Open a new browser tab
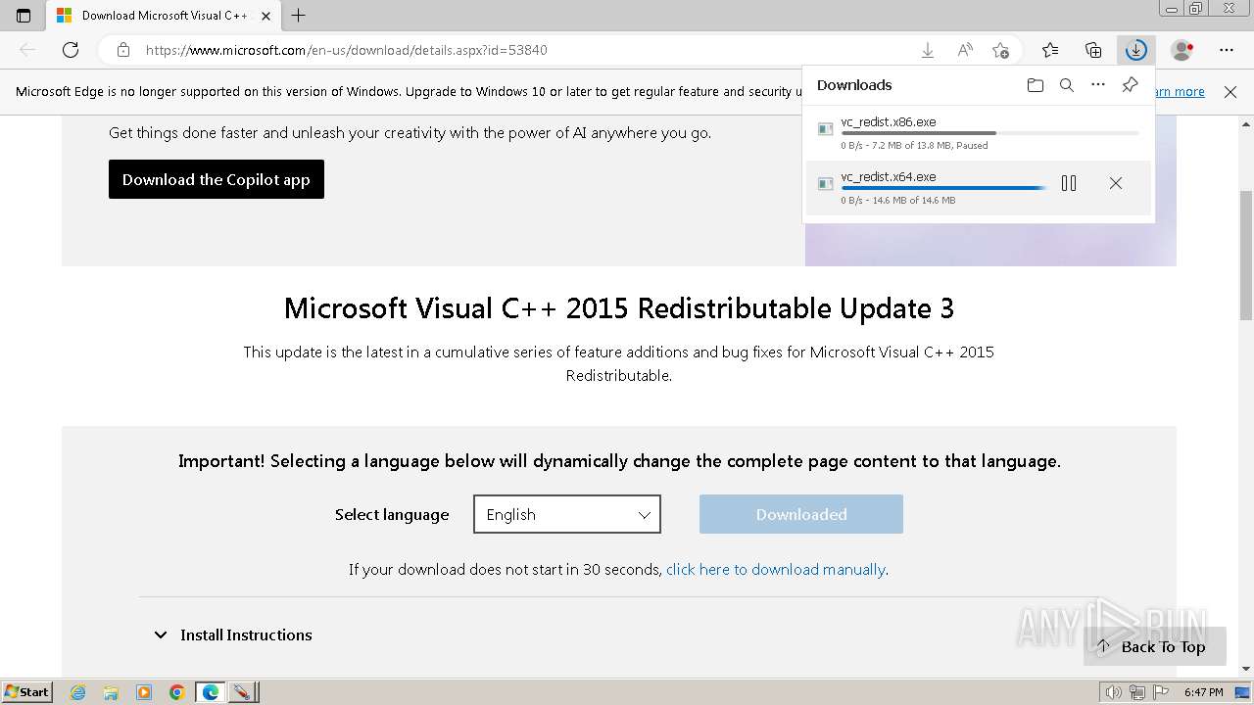This screenshot has height=705, width=1254. coord(299,16)
